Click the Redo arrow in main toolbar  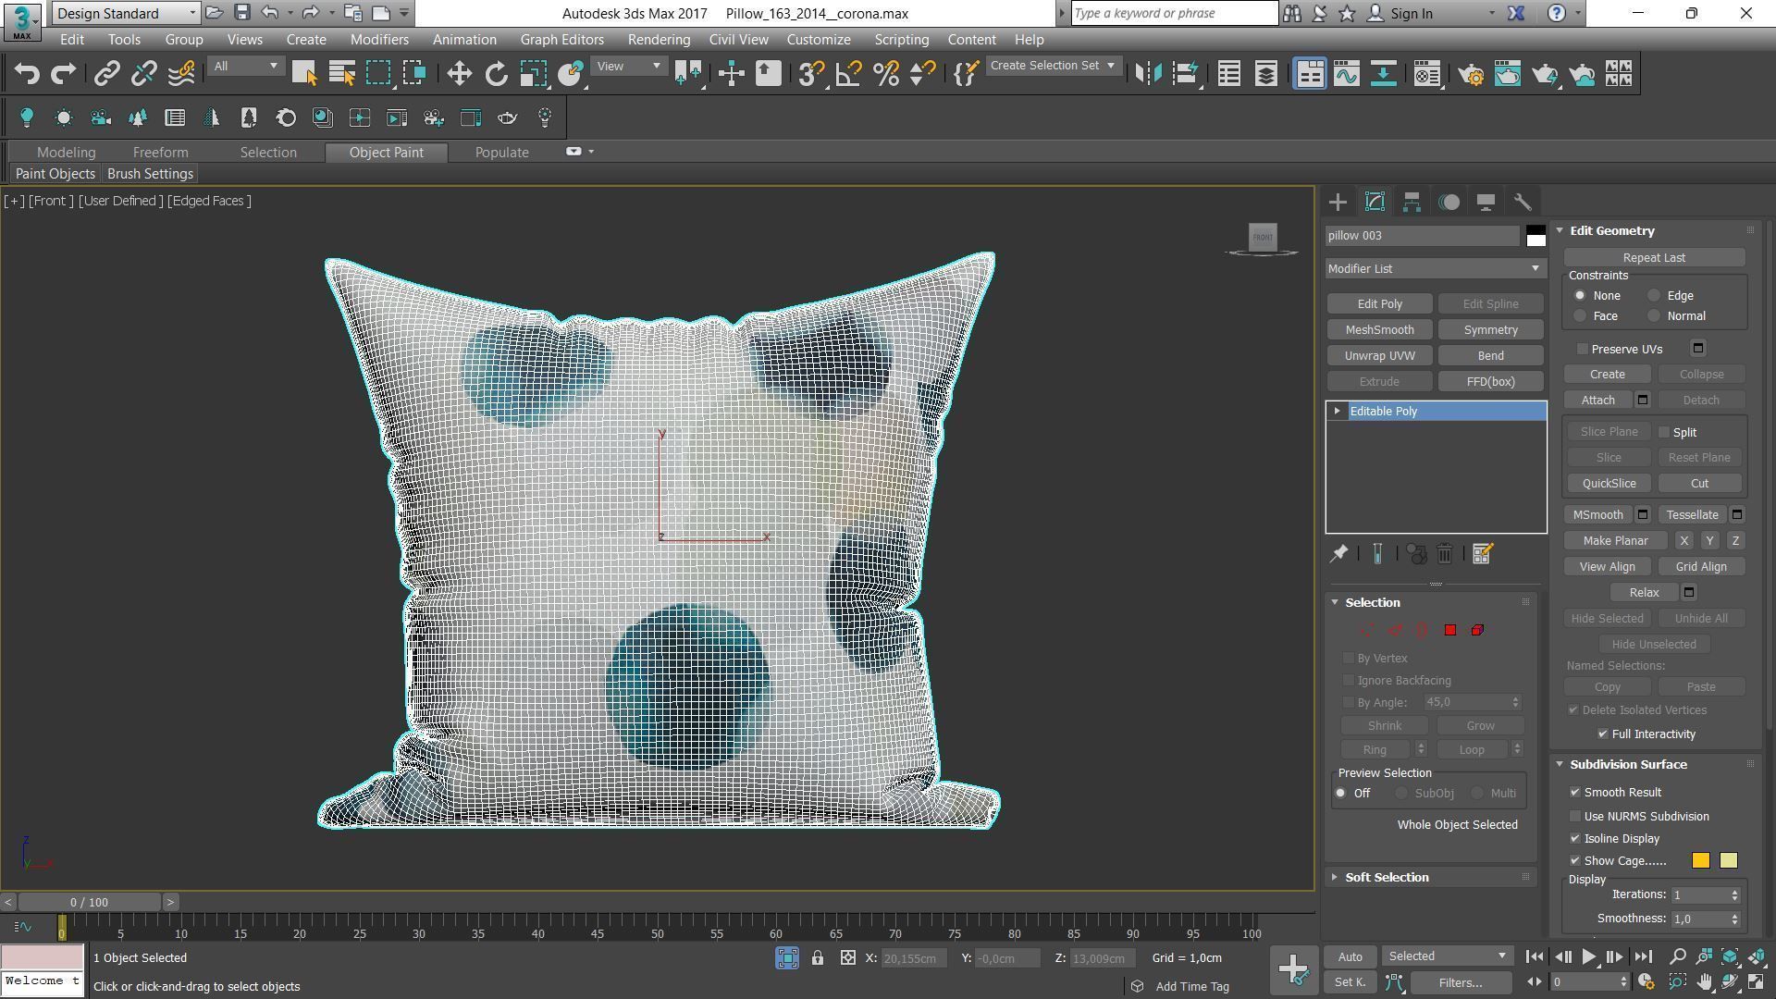[x=63, y=74]
